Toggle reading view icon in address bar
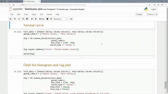 [x=146, y=5]
